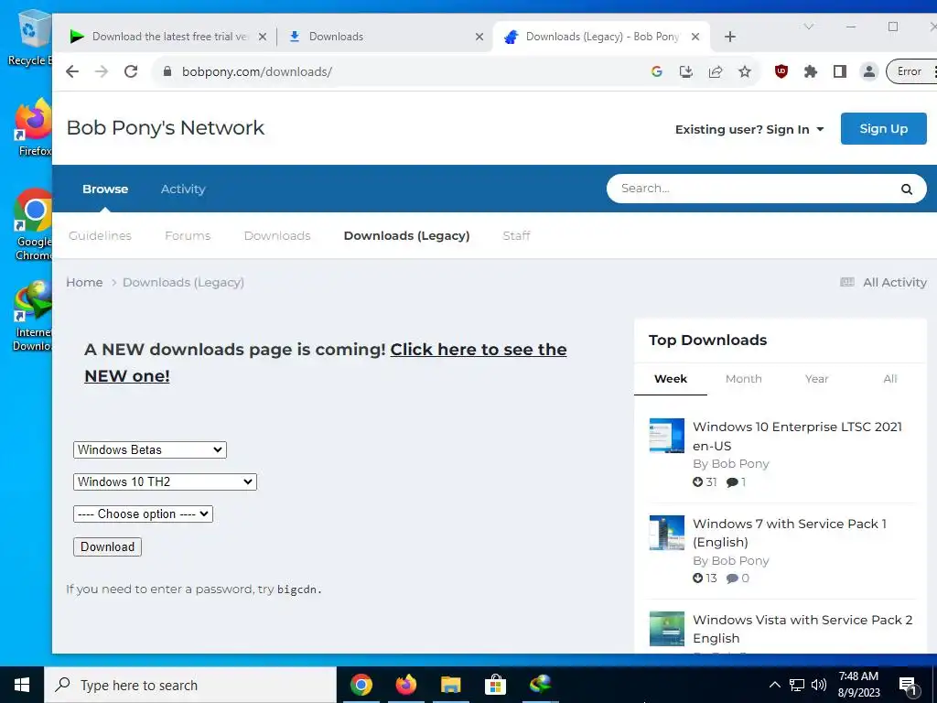Click the padlock site info icon

[x=167, y=71]
